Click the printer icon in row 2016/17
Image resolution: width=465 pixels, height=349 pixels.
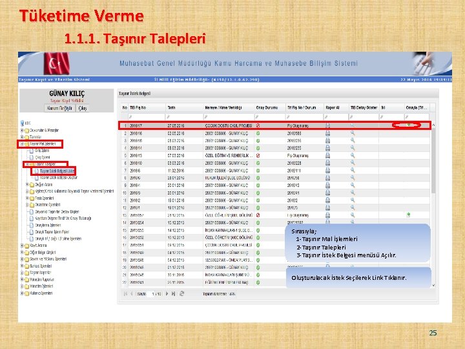(x=327, y=125)
